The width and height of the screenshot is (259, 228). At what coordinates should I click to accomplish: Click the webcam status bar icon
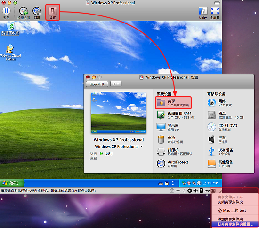(172, 190)
